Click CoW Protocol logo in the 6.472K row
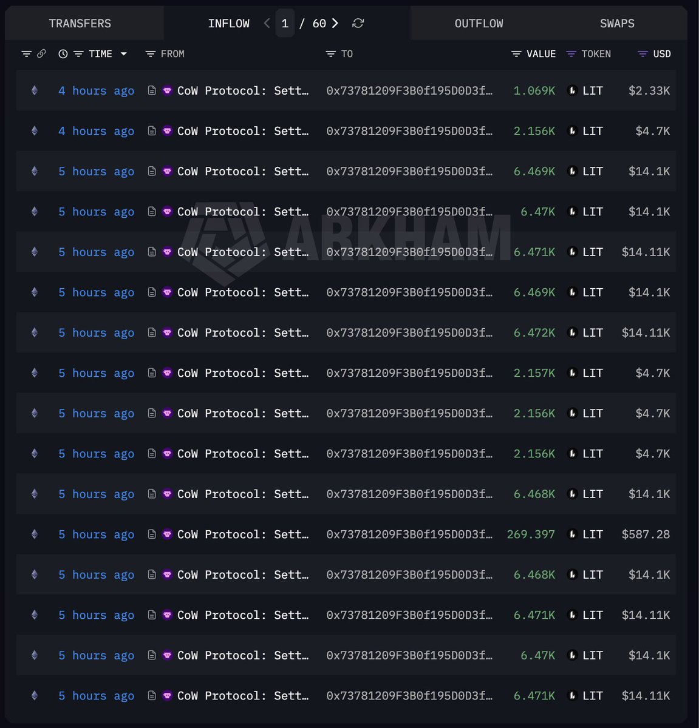 168,332
